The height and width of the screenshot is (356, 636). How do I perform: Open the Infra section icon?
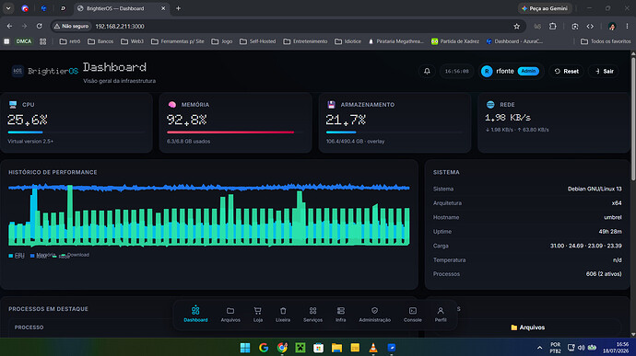[341, 315]
